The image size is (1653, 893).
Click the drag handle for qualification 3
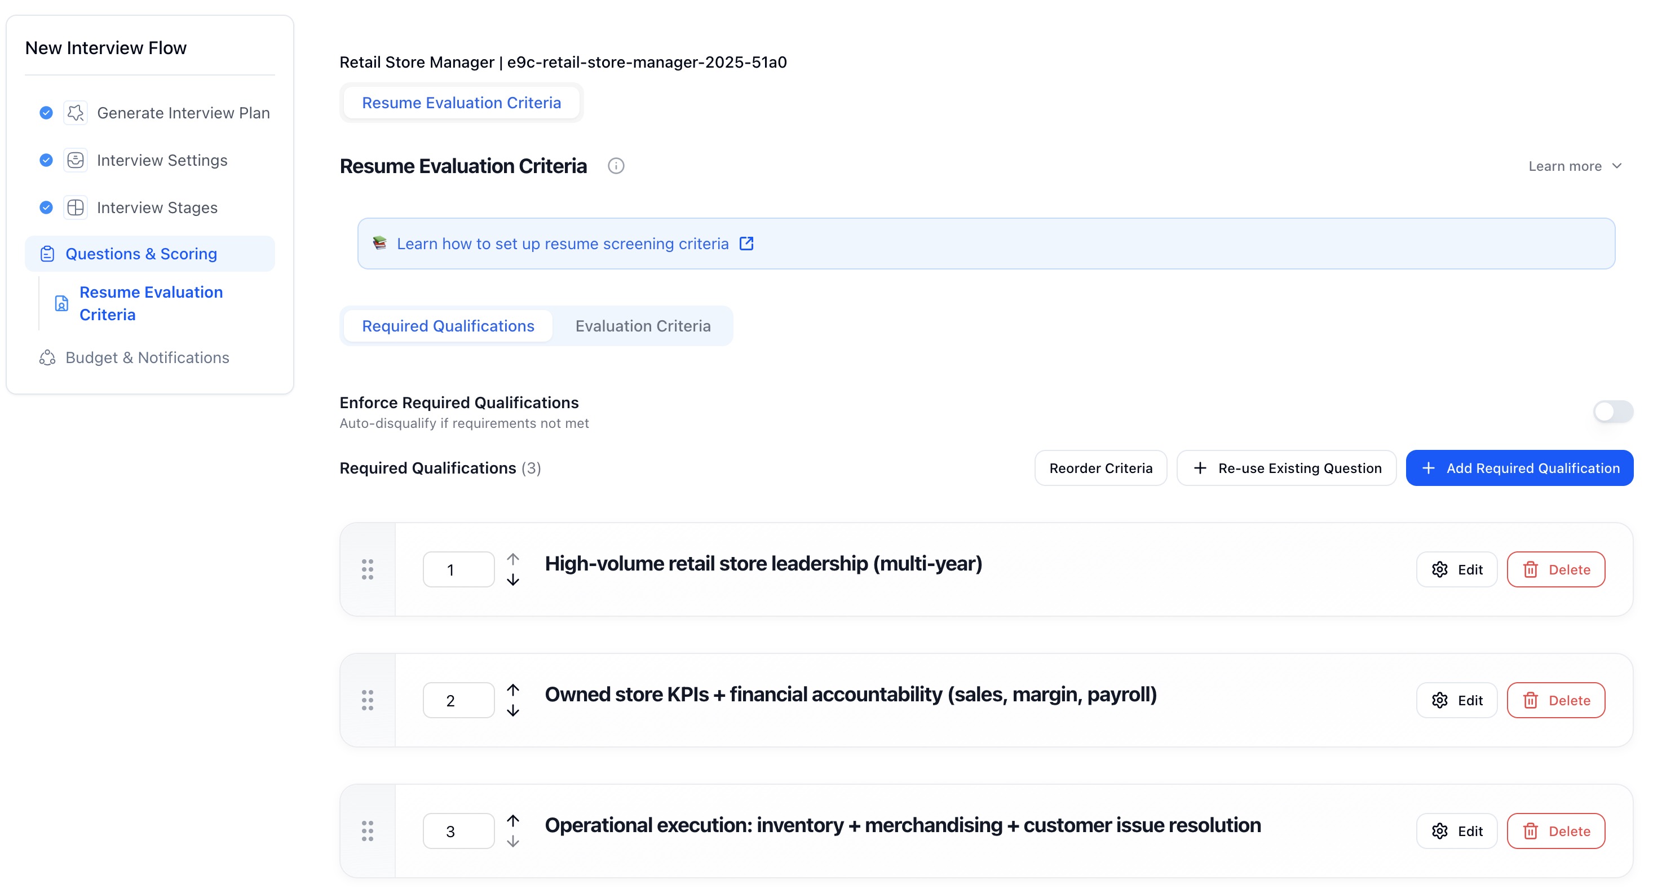(367, 831)
